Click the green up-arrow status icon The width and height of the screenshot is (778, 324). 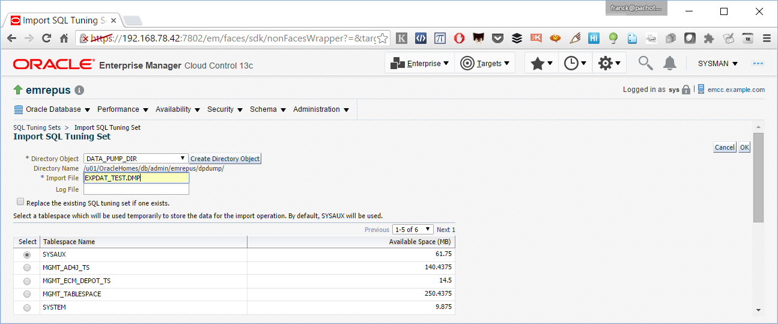(18, 90)
